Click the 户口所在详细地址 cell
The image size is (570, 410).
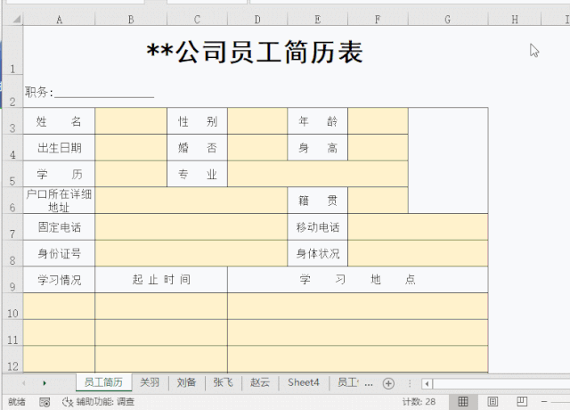60,201
